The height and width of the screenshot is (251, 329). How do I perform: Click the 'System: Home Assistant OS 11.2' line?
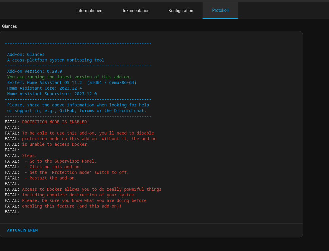tap(72, 82)
